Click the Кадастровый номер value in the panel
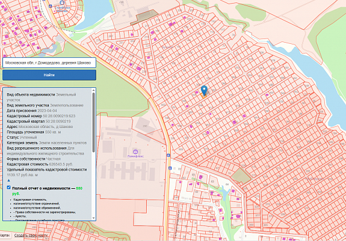Image resolution: width=346 pixels, height=241 pixels. point(59,116)
